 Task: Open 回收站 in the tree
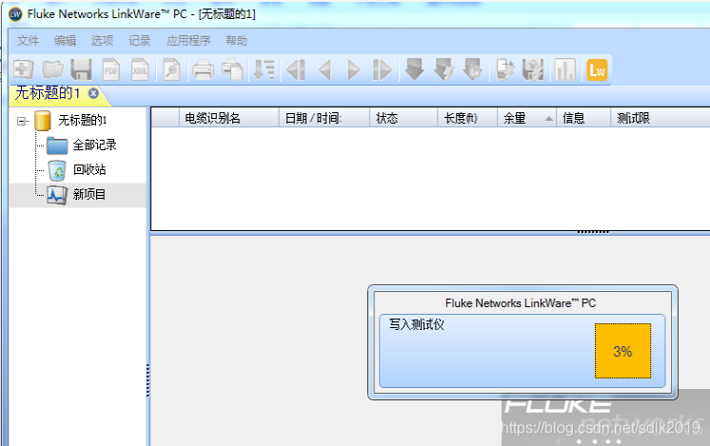pos(89,170)
